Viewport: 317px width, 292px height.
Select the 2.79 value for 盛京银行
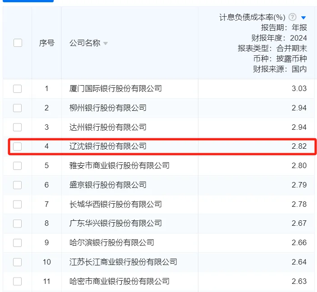(299, 185)
